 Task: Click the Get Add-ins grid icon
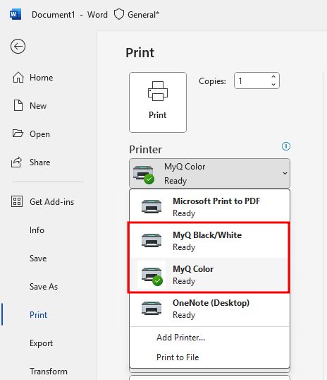click(x=17, y=201)
